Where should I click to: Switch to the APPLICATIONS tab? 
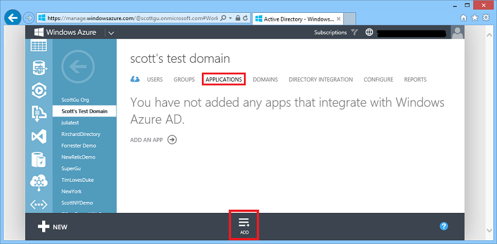(224, 79)
